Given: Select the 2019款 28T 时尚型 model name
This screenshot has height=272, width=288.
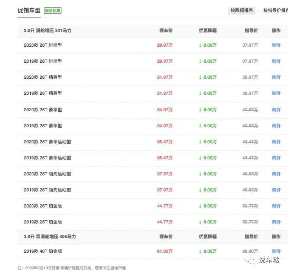Looking at the screenshot, I should click(43, 61).
